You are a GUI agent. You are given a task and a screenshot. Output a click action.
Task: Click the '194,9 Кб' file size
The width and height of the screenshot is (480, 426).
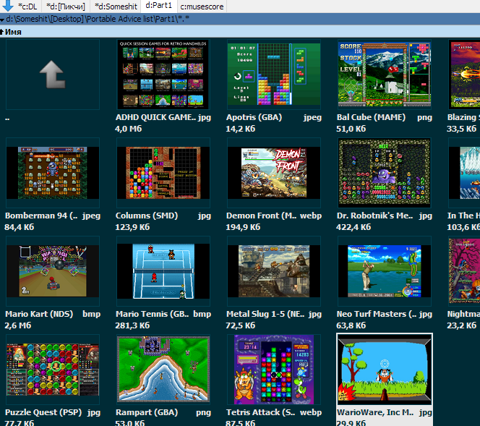pyautogui.click(x=243, y=227)
